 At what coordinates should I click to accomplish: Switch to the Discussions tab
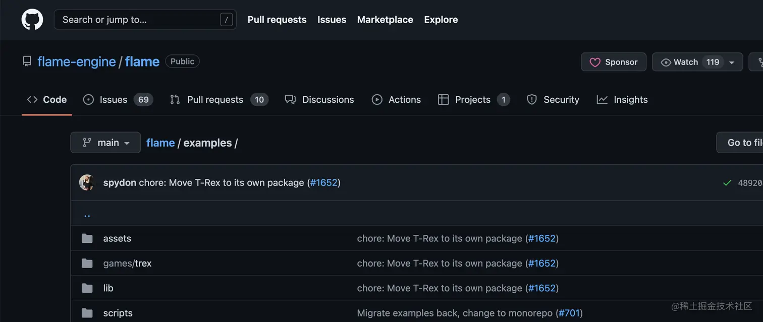click(319, 99)
